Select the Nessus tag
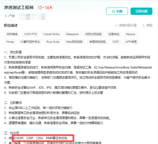 pos(130,34)
